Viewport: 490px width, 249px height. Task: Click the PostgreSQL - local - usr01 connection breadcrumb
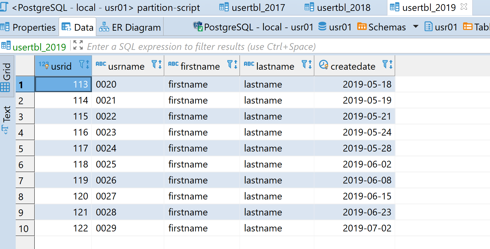253,27
